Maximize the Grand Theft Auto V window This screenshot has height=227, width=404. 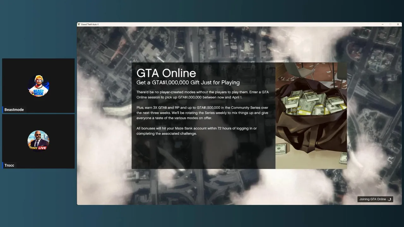[x=390, y=24]
